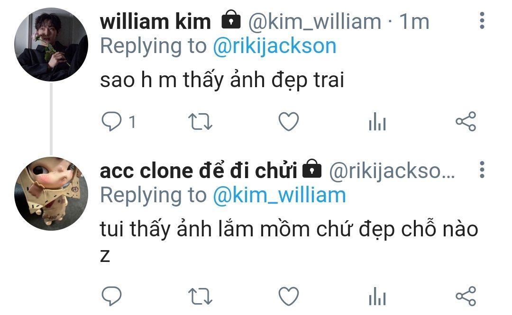Open profile via 'william kim' display name
The image size is (512, 315).
pyautogui.click(x=155, y=21)
